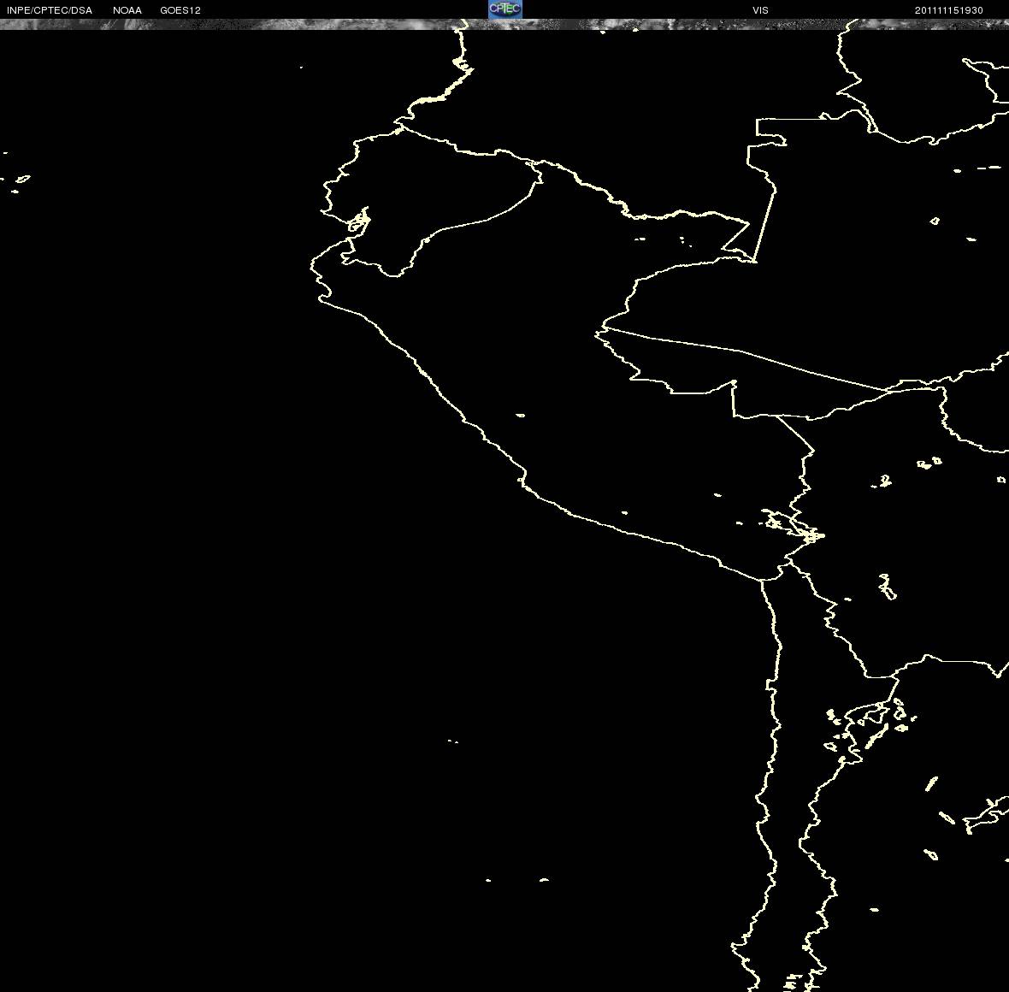Click the Lake Titicaca outline on the Peru–Bolivia border
The image size is (1009, 992).
click(790, 524)
